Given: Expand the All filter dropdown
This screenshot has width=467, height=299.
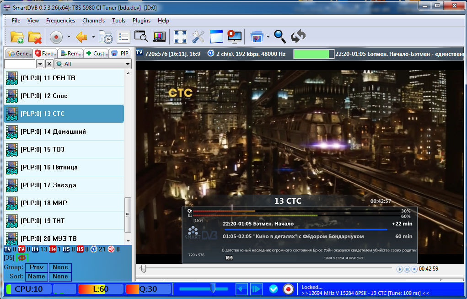Looking at the screenshot, I should pos(93,64).
